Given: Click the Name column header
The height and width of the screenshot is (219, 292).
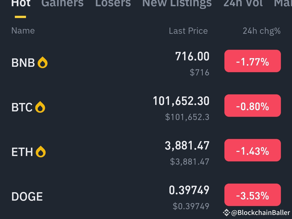Looking at the screenshot, I should click(x=23, y=31).
